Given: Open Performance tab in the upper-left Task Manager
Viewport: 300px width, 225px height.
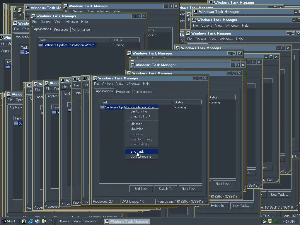Looking at the screenshot, I should pyautogui.click(x=81, y=30).
